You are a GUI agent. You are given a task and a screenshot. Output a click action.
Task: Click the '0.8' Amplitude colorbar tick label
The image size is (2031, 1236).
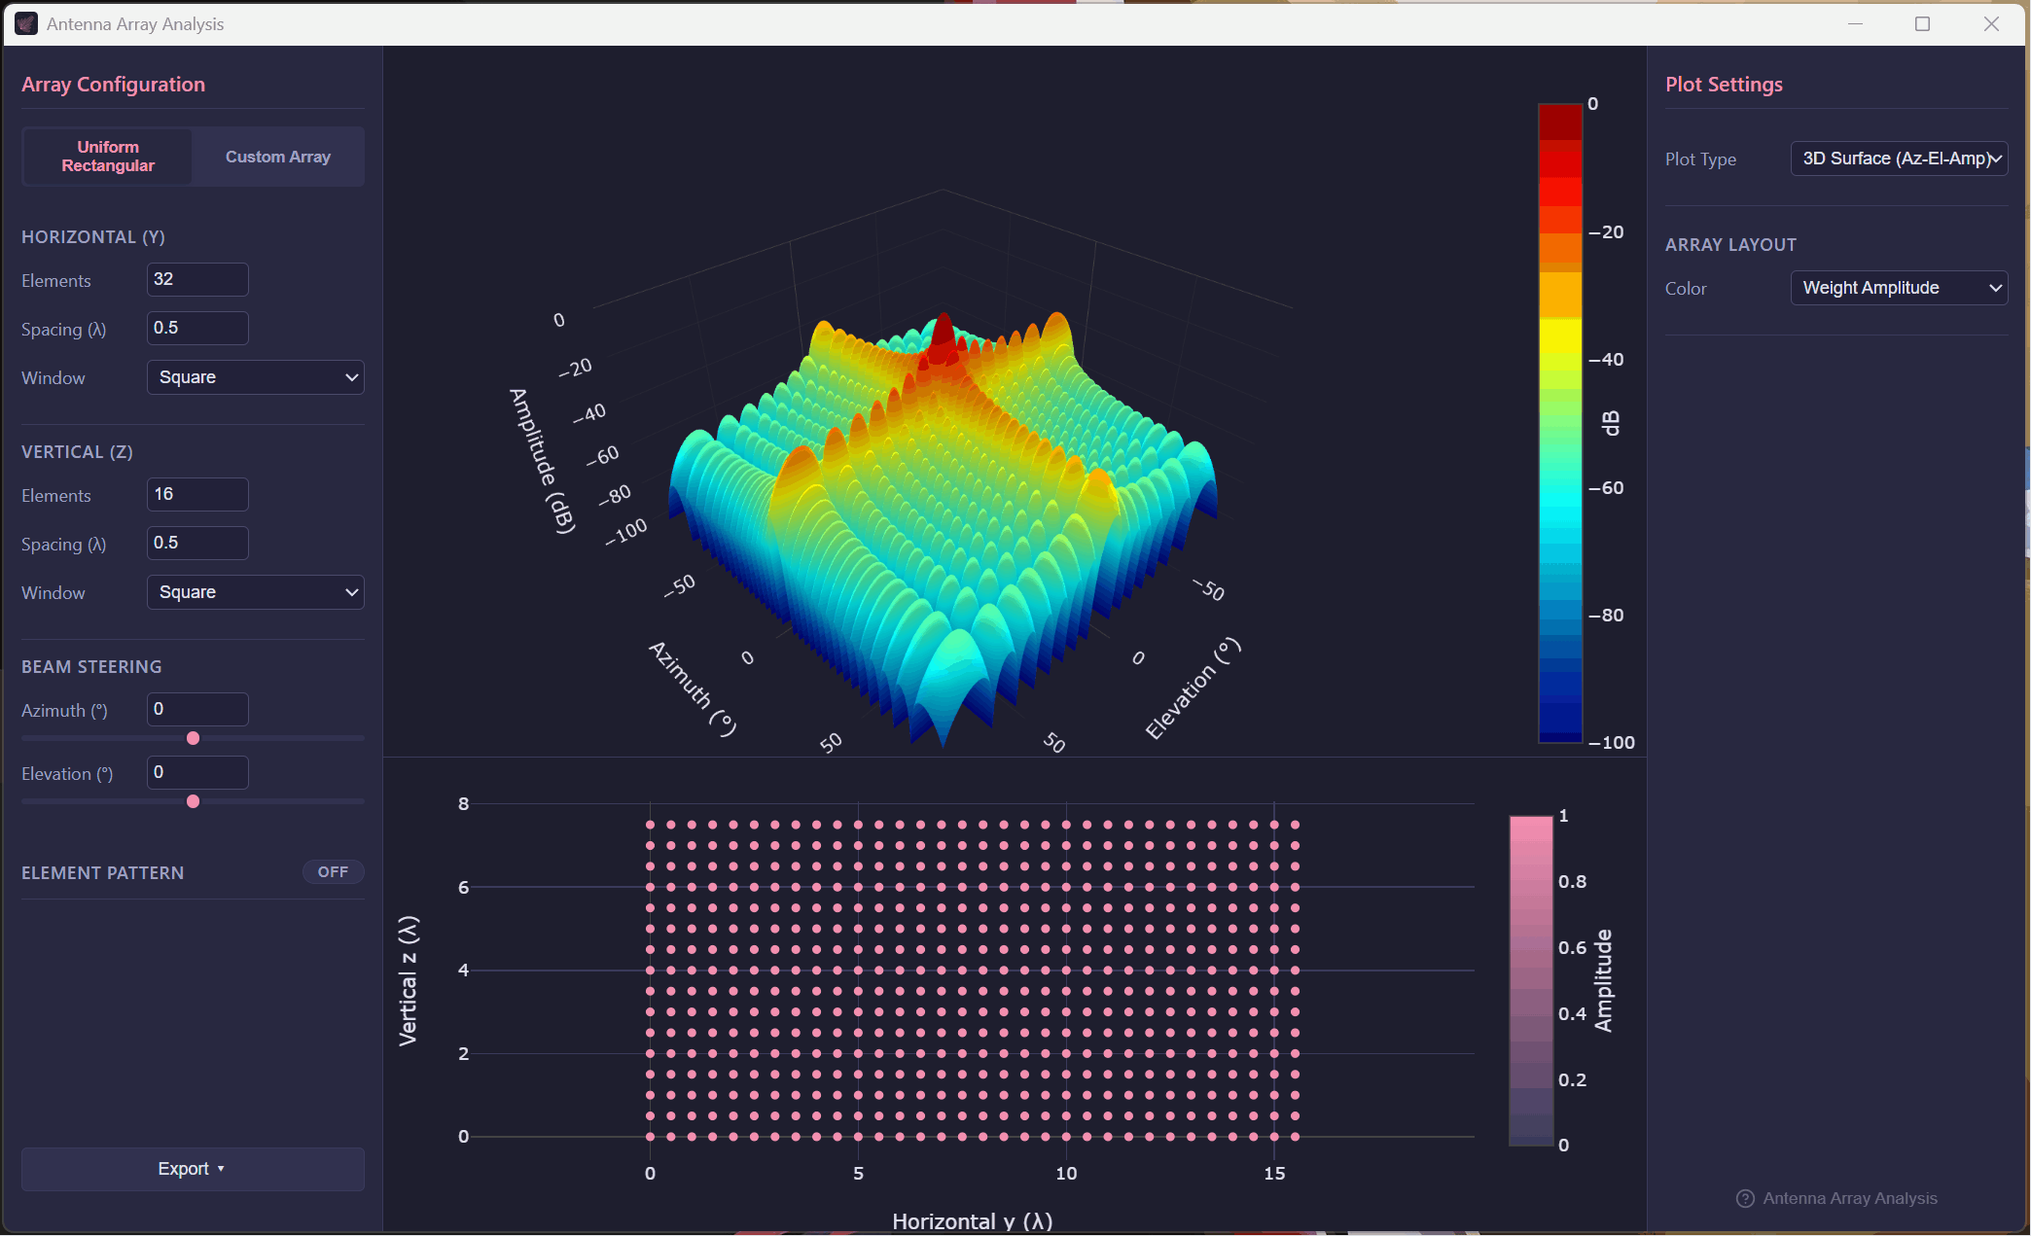[x=1572, y=882]
